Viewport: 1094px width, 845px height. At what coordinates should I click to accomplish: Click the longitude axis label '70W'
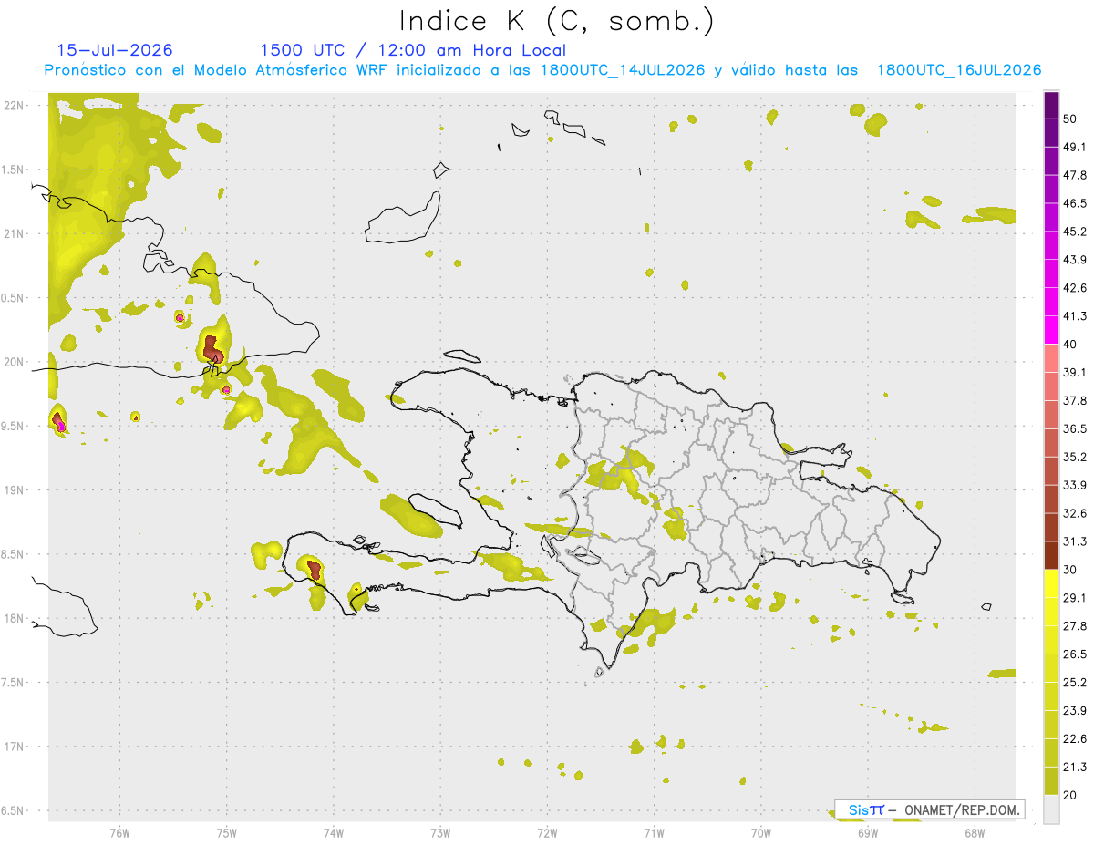coord(761,832)
